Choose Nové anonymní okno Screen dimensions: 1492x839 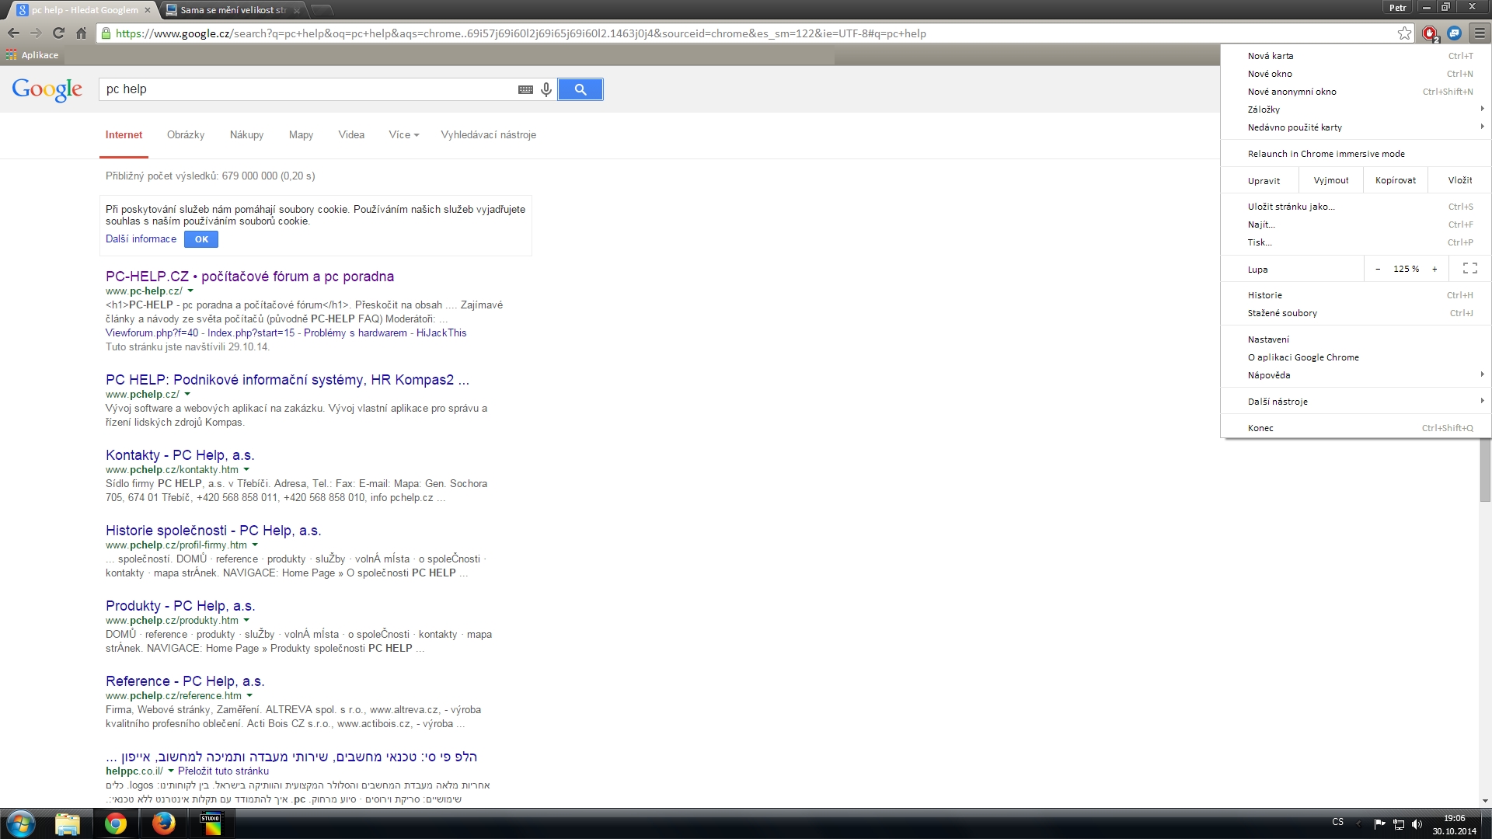click(1355, 92)
